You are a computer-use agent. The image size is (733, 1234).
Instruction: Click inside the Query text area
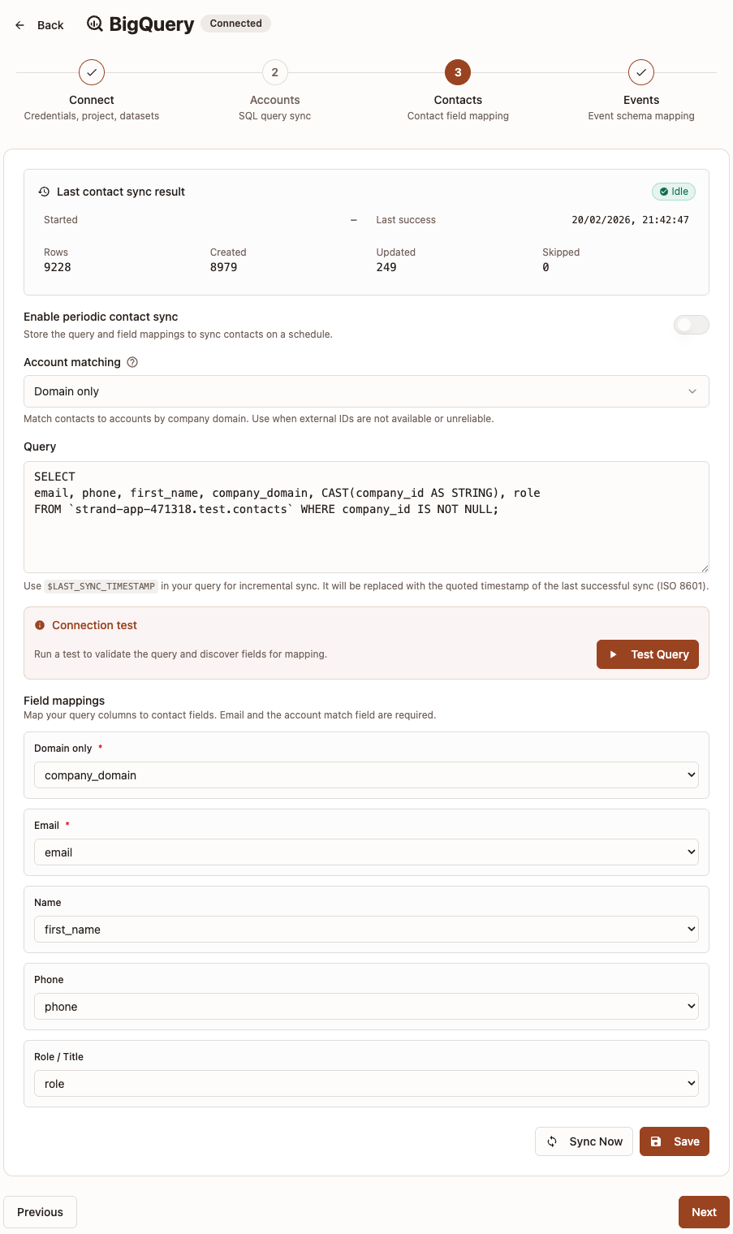pyautogui.click(x=366, y=516)
